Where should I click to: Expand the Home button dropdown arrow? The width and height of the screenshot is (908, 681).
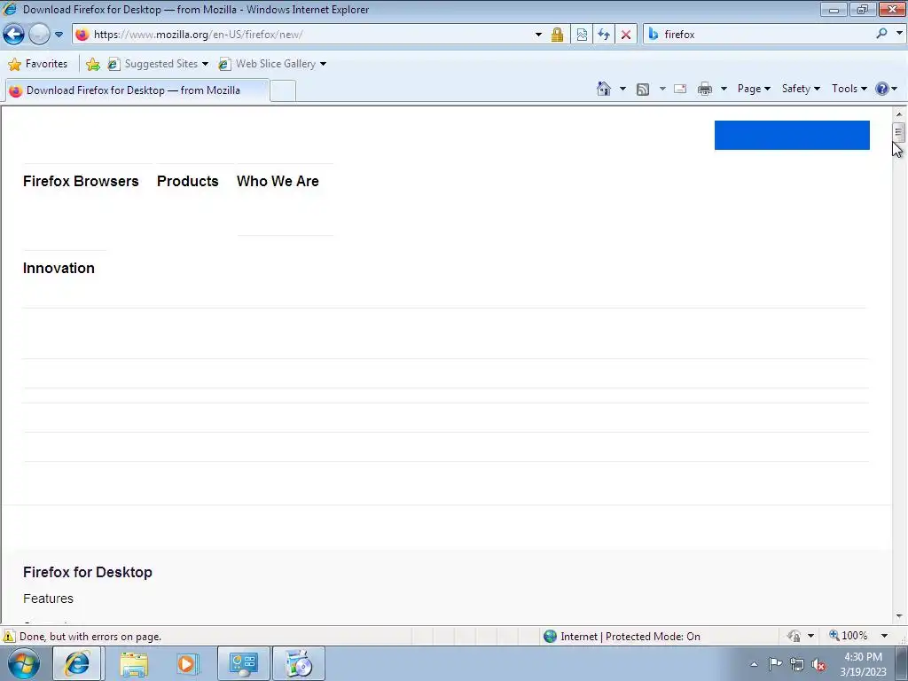pos(622,89)
